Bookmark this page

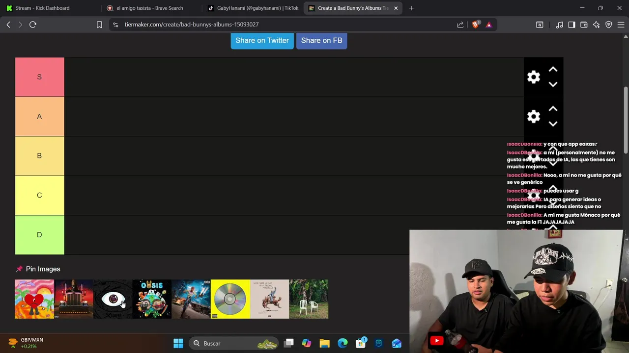tap(99, 25)
